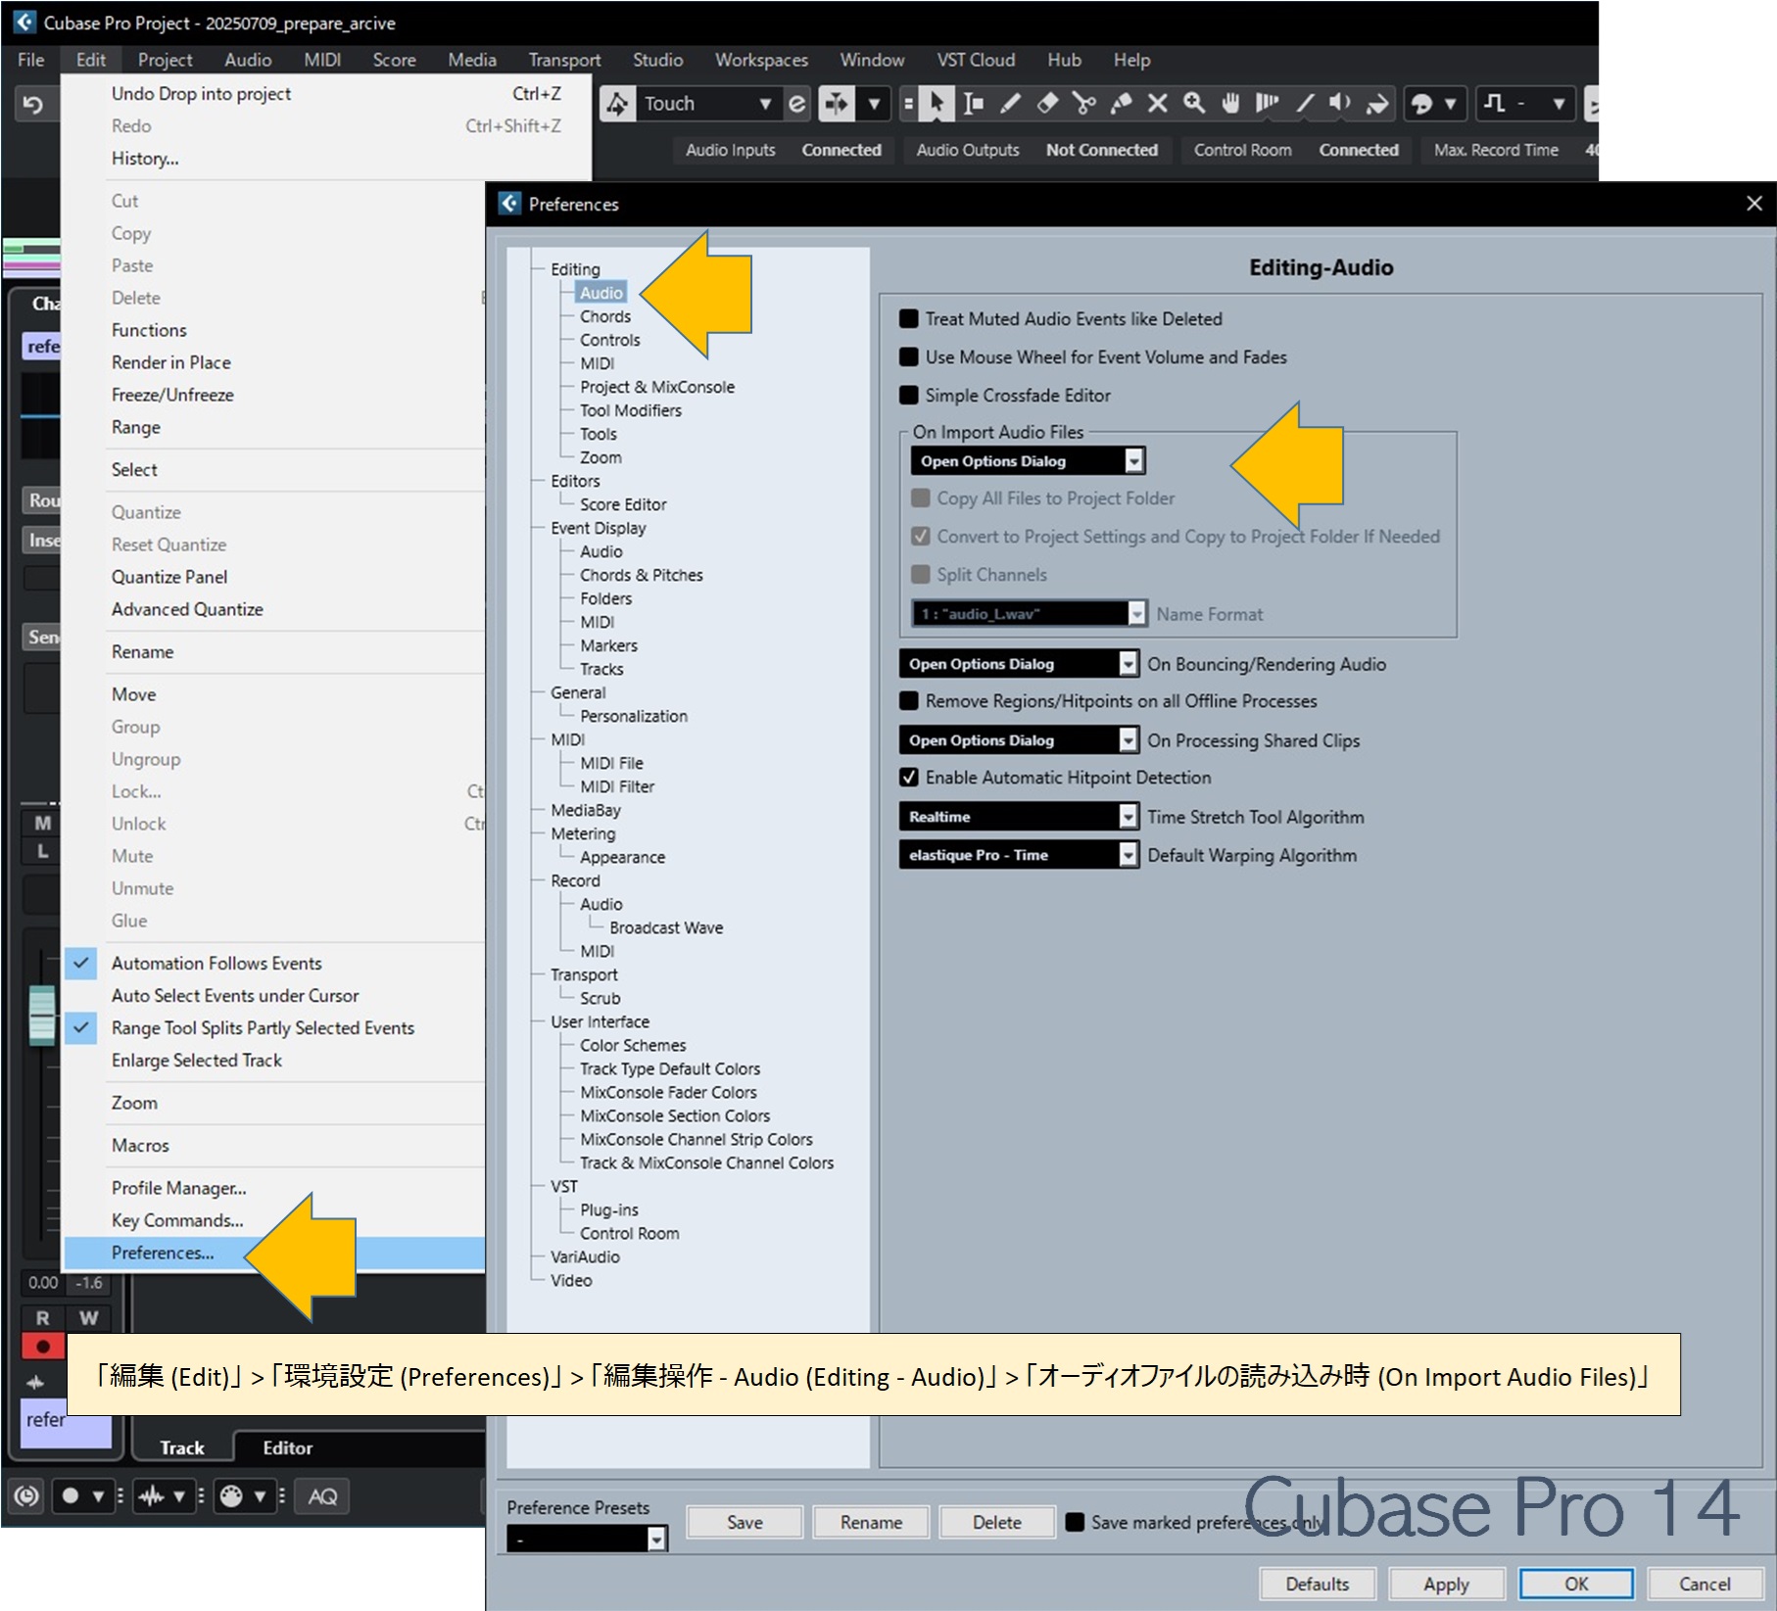Click the Defaults button in Preferences

(x=1317, y=1585)
